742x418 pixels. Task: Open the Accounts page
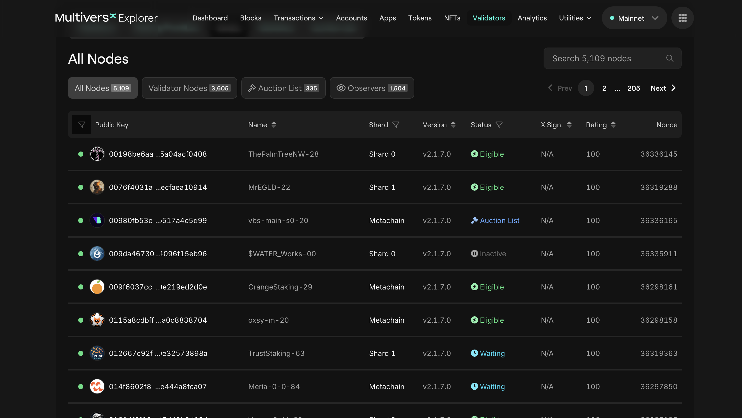coord(351,18)
